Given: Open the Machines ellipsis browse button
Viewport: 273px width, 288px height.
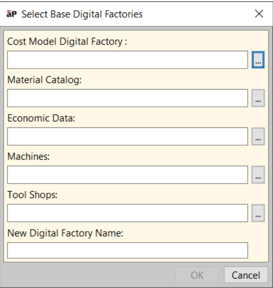Looking at the screenshot, I should [x=258, y=175].
